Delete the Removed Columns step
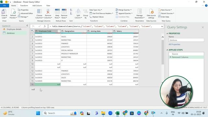This screenshot has height=117, width=208. pos(171,57)
